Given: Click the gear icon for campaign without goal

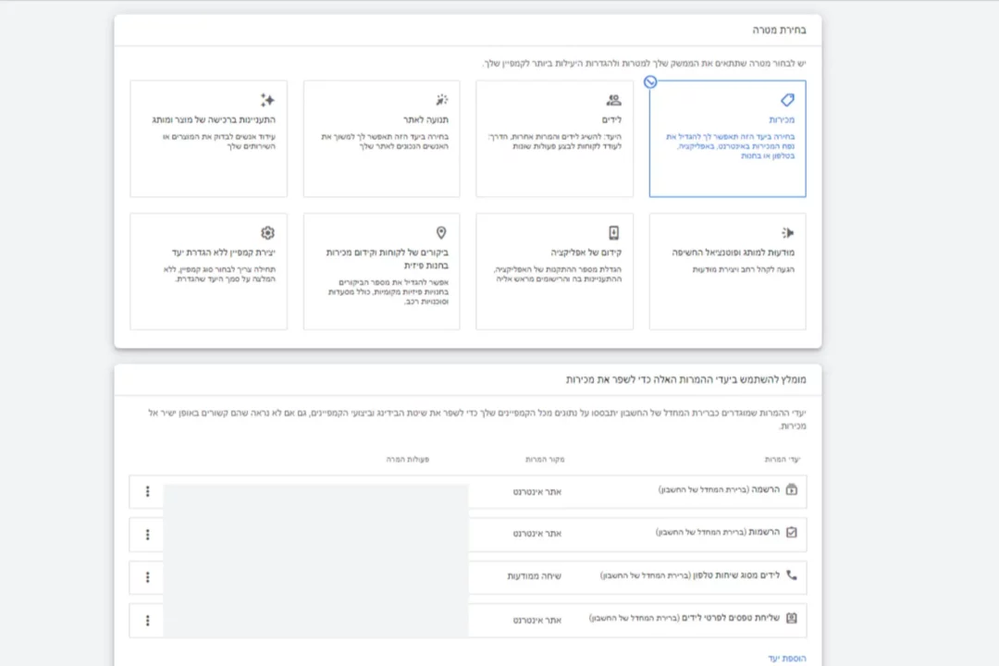Looking at the screenshot, I should point(267,233).
